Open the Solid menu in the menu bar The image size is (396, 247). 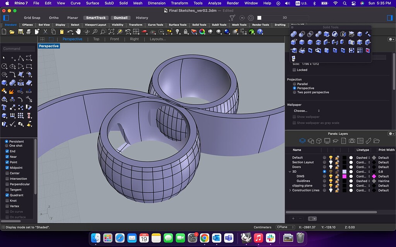click(123, 3)
